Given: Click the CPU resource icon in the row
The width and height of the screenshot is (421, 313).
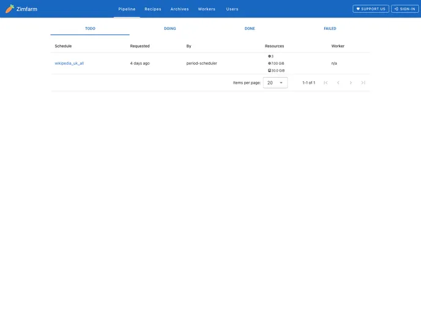Looking at the screenshot, I should (269, 56).
